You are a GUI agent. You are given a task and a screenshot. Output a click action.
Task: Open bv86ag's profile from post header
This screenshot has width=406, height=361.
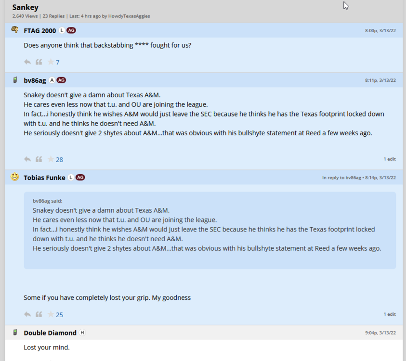[x=35, y=80]
